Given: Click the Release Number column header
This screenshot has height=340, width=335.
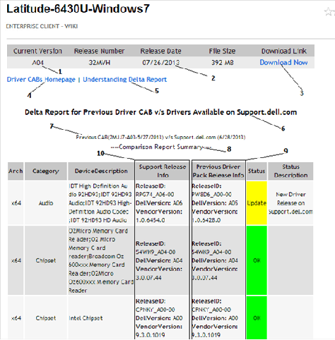Looking at the screenshot, I should [x=99, y=51].
